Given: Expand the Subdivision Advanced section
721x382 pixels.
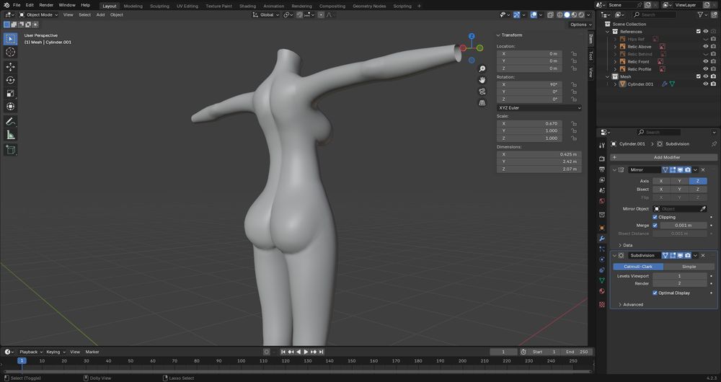Looking at the screenshot, I should pyautogui.click(x=630, y=305).
